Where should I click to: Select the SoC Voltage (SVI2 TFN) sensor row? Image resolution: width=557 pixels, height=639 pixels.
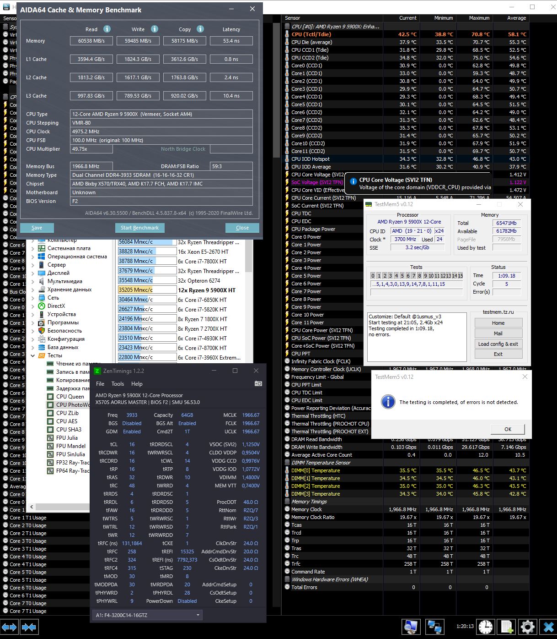coord(316,182)
